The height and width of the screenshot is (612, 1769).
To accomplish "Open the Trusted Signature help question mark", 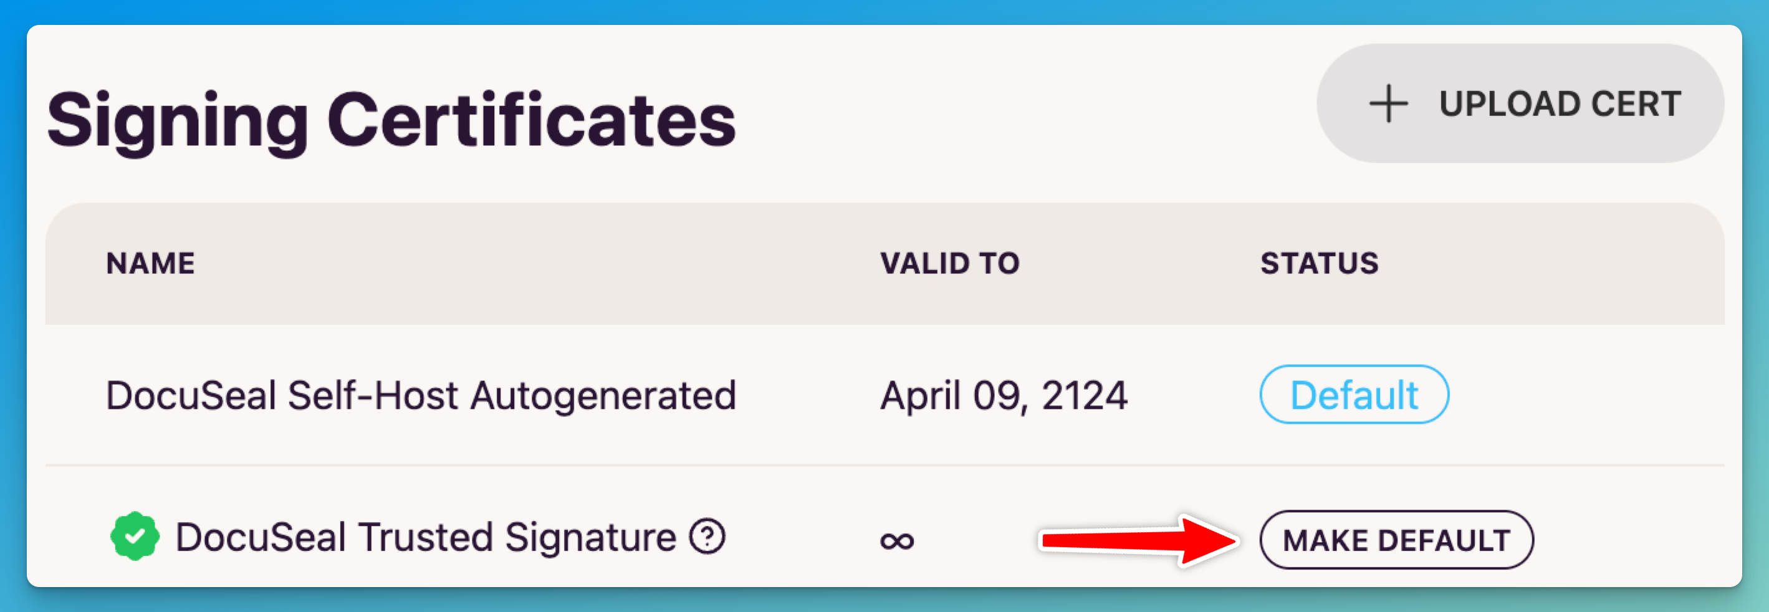I will (707, 537).
